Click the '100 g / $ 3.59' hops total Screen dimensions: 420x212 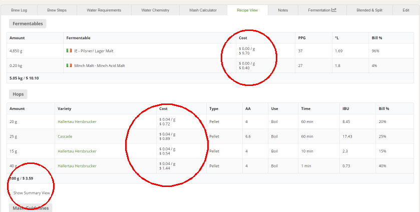coord(22,178)
